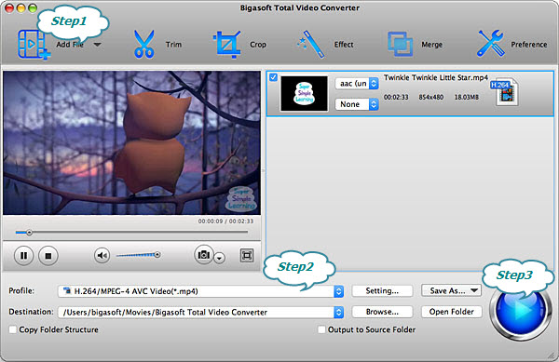Viewport: 559px width, 362px height.
Task: Open the Save As... dropdown button
Action: click(x=451, y=290)
